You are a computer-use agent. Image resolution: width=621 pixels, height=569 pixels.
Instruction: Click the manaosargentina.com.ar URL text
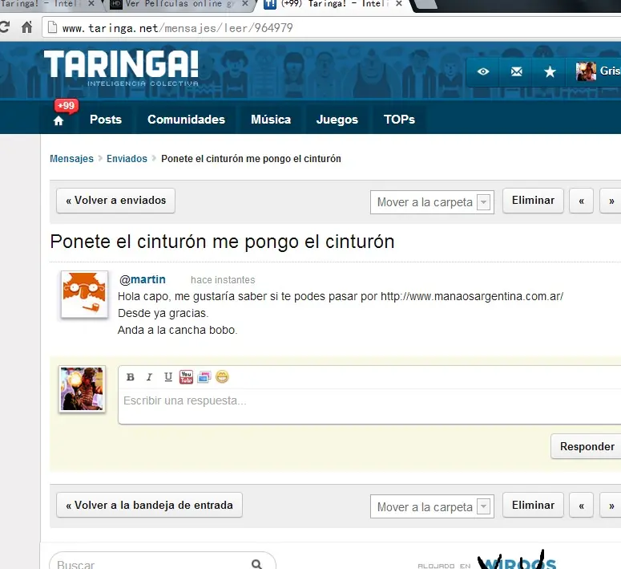tap(472, 296)
